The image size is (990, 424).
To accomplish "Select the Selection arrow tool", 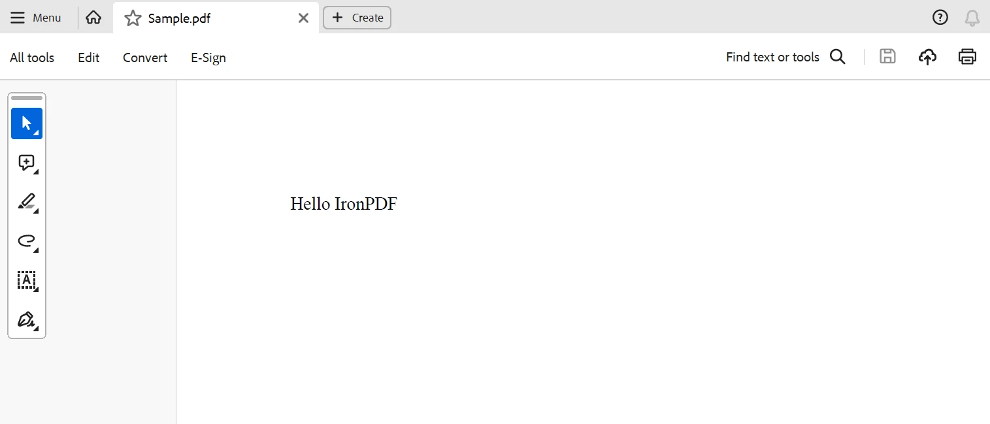I will pyautogui.click(x=26, y=123).
